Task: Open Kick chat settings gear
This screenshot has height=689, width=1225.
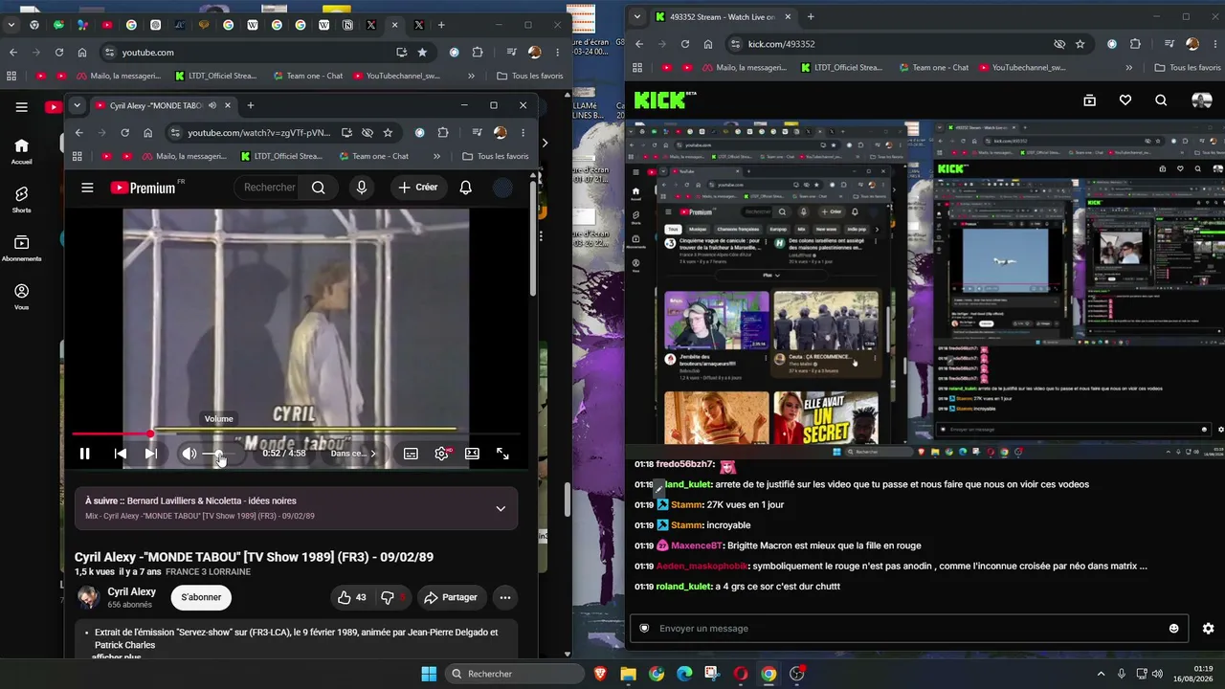Action: [1208, 629]
